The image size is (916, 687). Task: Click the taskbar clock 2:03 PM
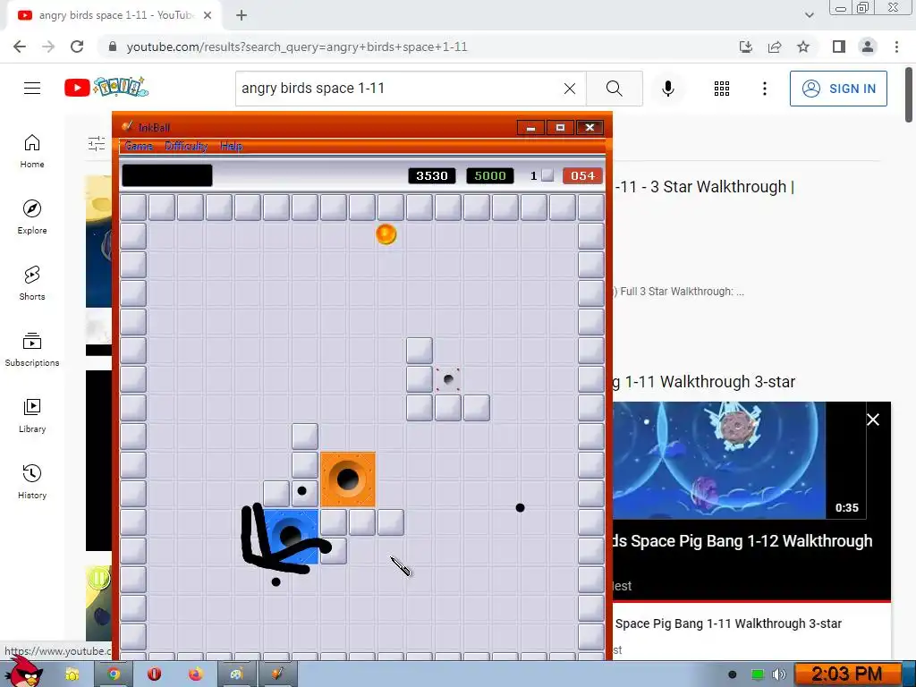[846, 674]
